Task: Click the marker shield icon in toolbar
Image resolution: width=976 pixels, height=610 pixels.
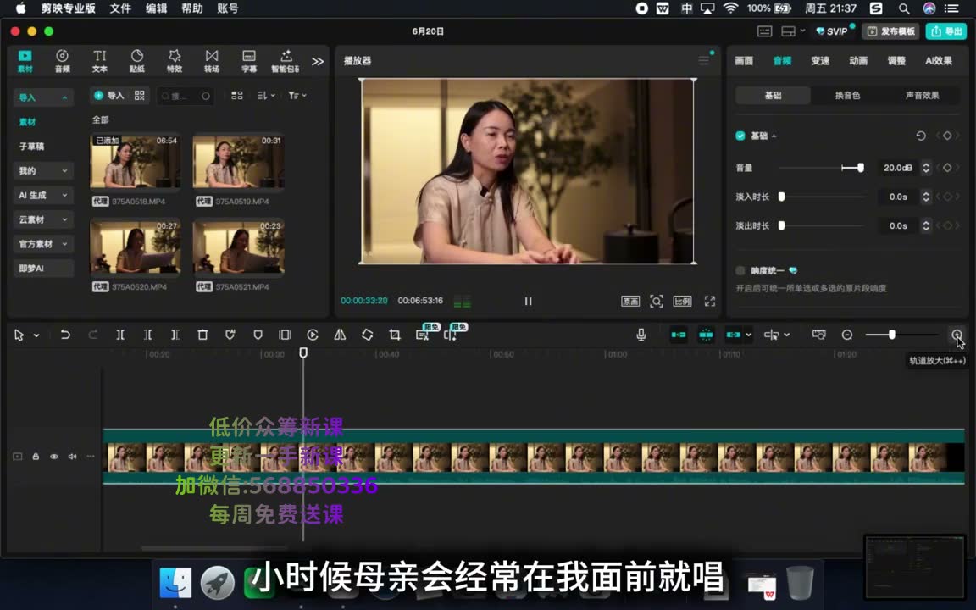Action: (x=258, y=335)
